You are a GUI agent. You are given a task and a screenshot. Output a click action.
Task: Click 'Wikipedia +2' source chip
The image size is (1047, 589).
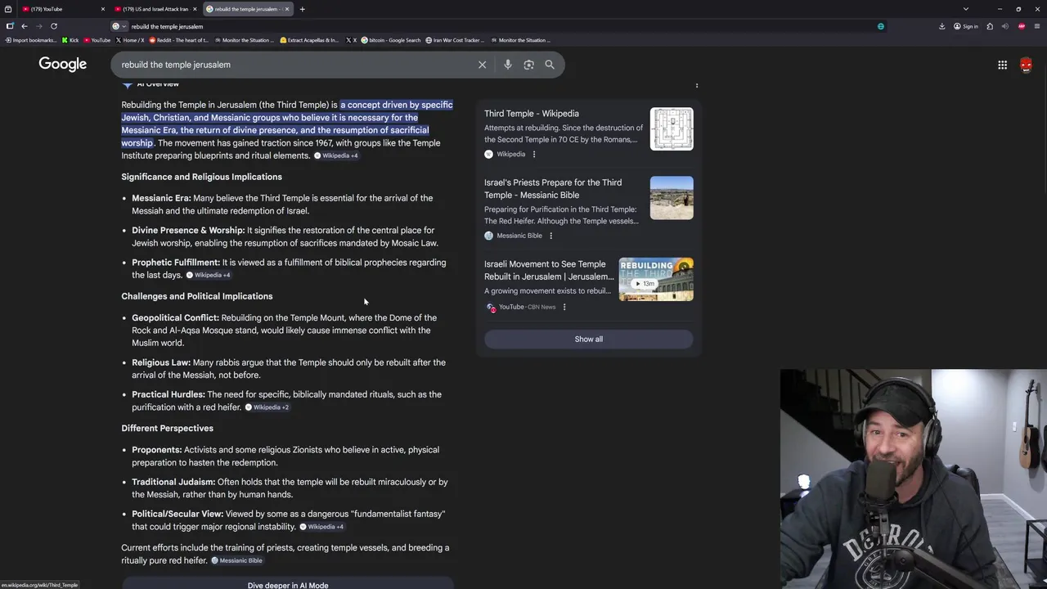[x=267, y=407]
